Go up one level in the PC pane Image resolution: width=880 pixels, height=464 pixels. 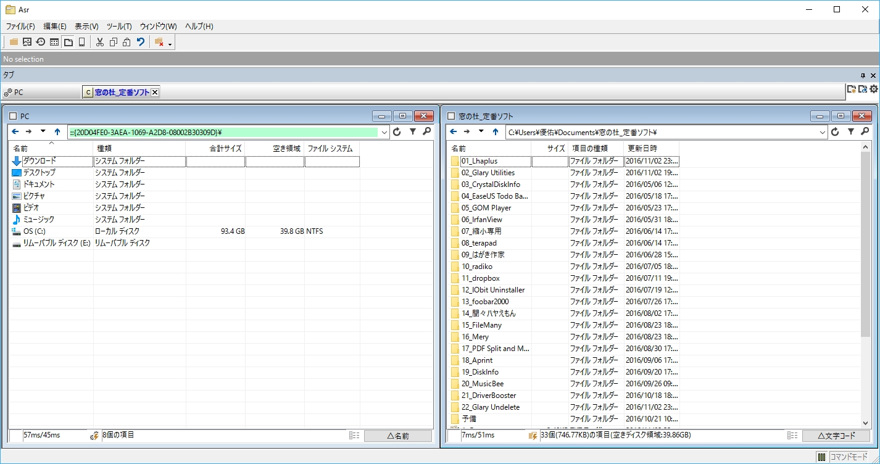coord(57,131)
